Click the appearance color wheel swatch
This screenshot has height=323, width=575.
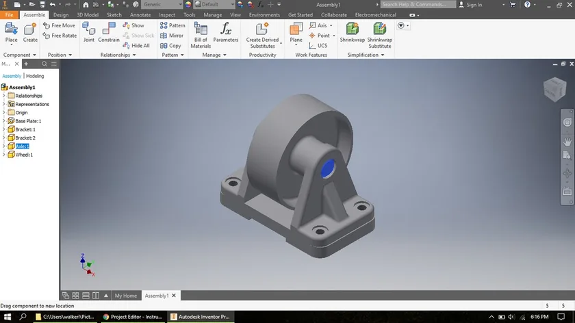(188, 4)
